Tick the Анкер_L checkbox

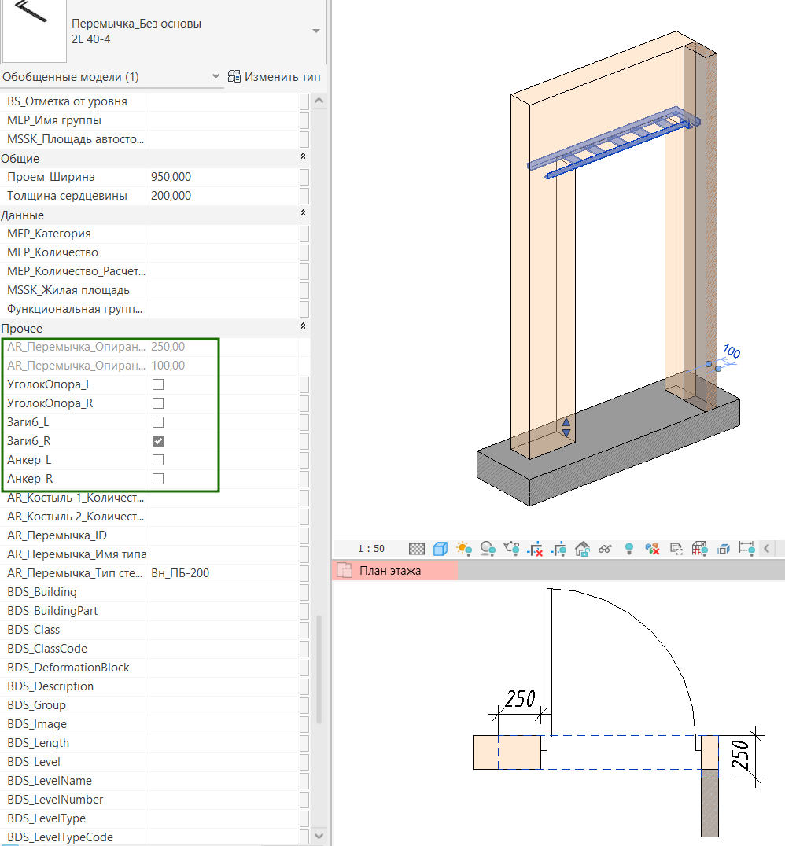tap(158, 460)
